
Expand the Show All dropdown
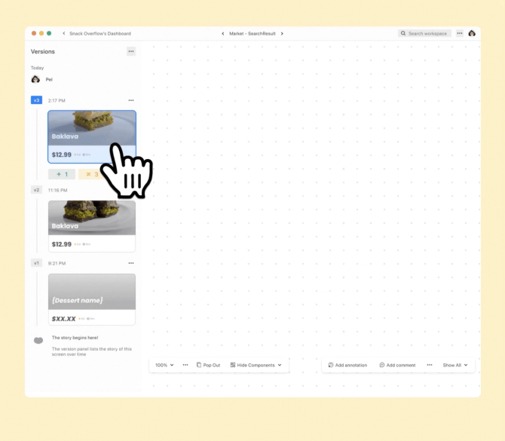[x=455, y=365]
